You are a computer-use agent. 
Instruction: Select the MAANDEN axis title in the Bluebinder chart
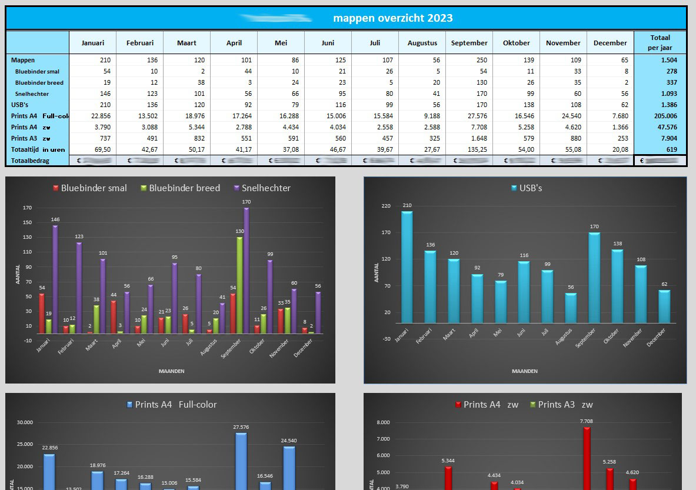click(171, 371)
